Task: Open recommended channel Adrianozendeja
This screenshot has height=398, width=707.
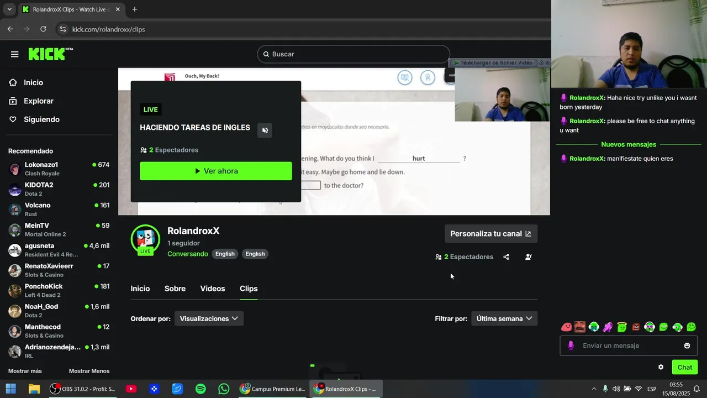Action: coord(59,351)
